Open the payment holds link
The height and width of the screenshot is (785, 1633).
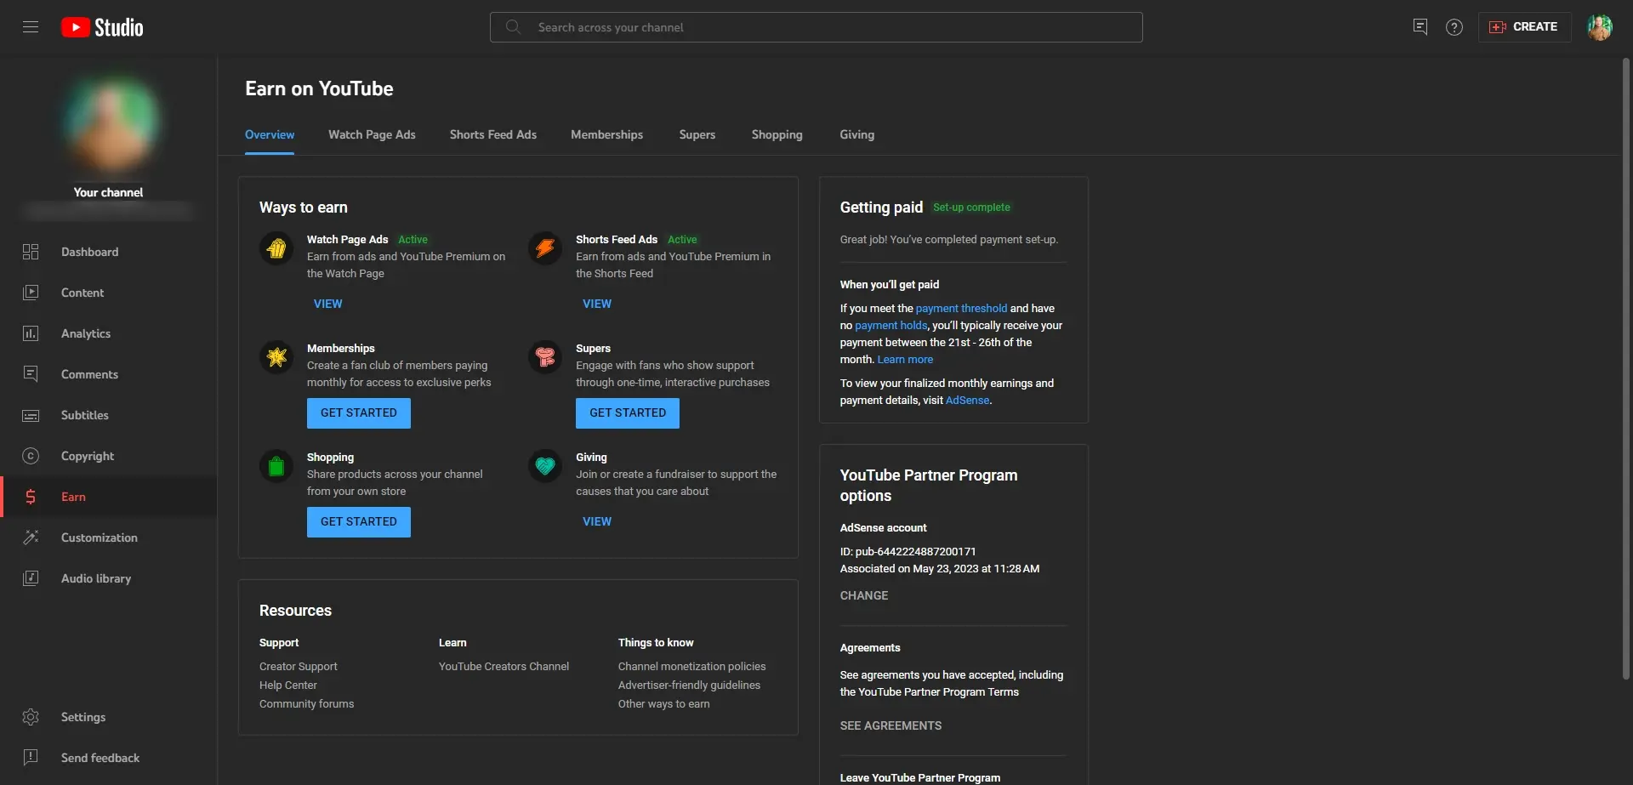click(x=890, y=326)
